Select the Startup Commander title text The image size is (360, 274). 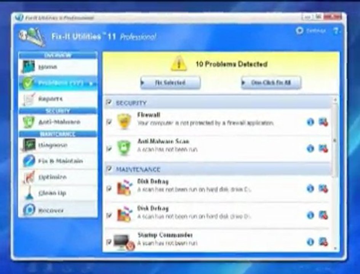pyautogui.click(x=165, y=235)
